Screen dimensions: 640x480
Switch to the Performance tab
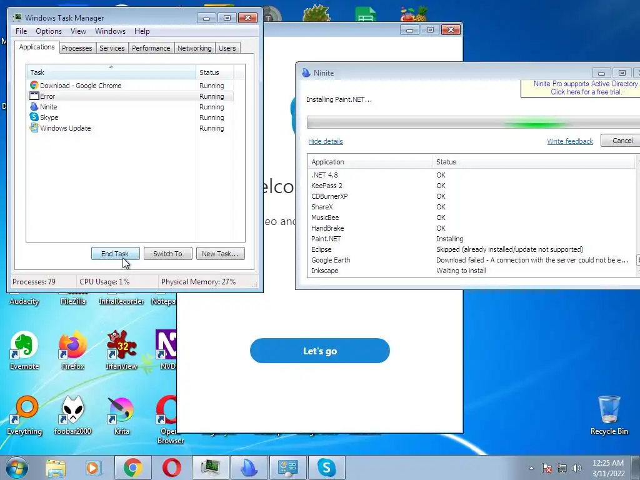[x=151, y=48]
